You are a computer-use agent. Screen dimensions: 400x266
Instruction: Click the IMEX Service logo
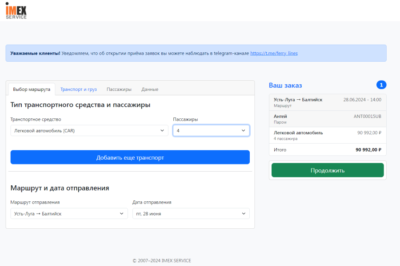(16, 11)
